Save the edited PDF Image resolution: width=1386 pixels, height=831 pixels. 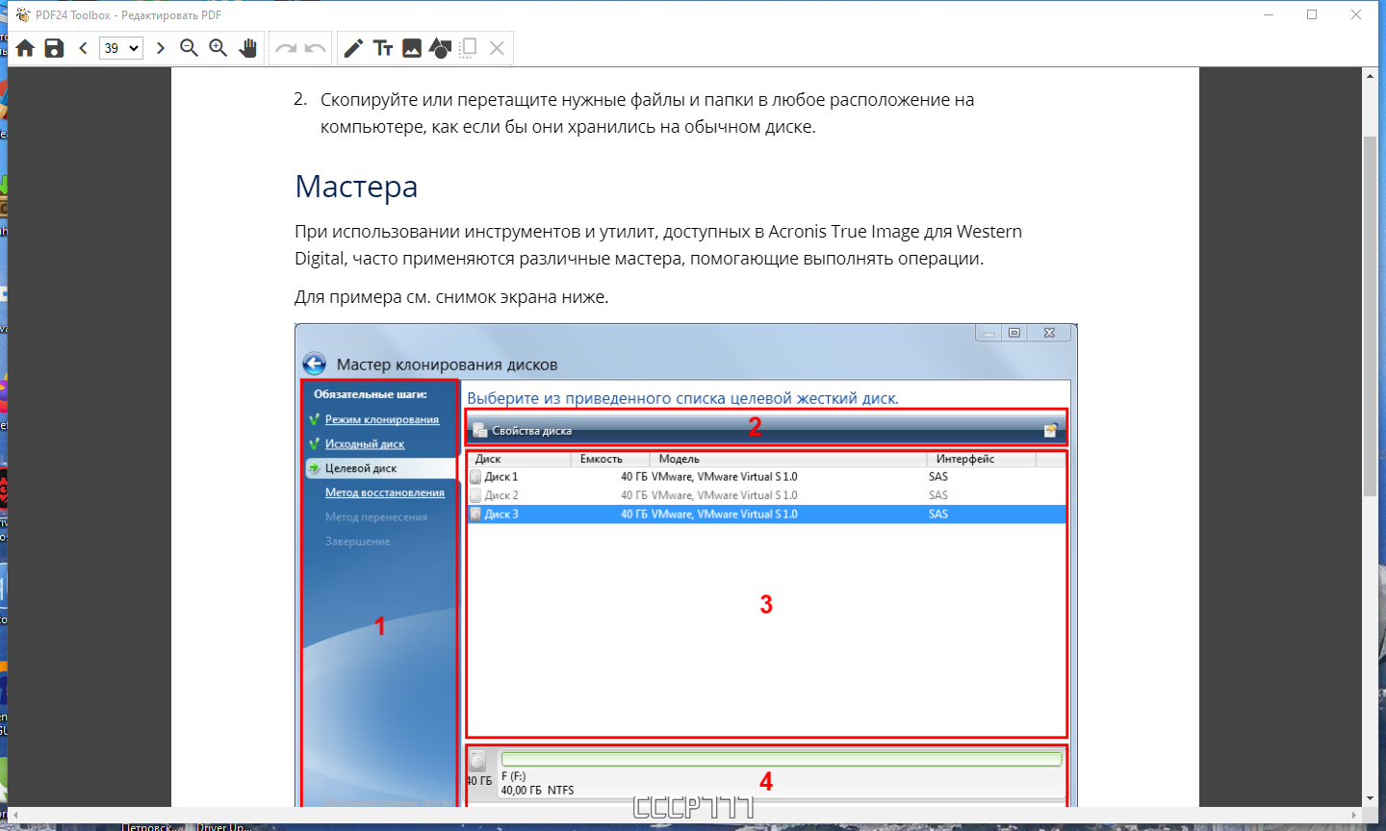tap(54, 47)
